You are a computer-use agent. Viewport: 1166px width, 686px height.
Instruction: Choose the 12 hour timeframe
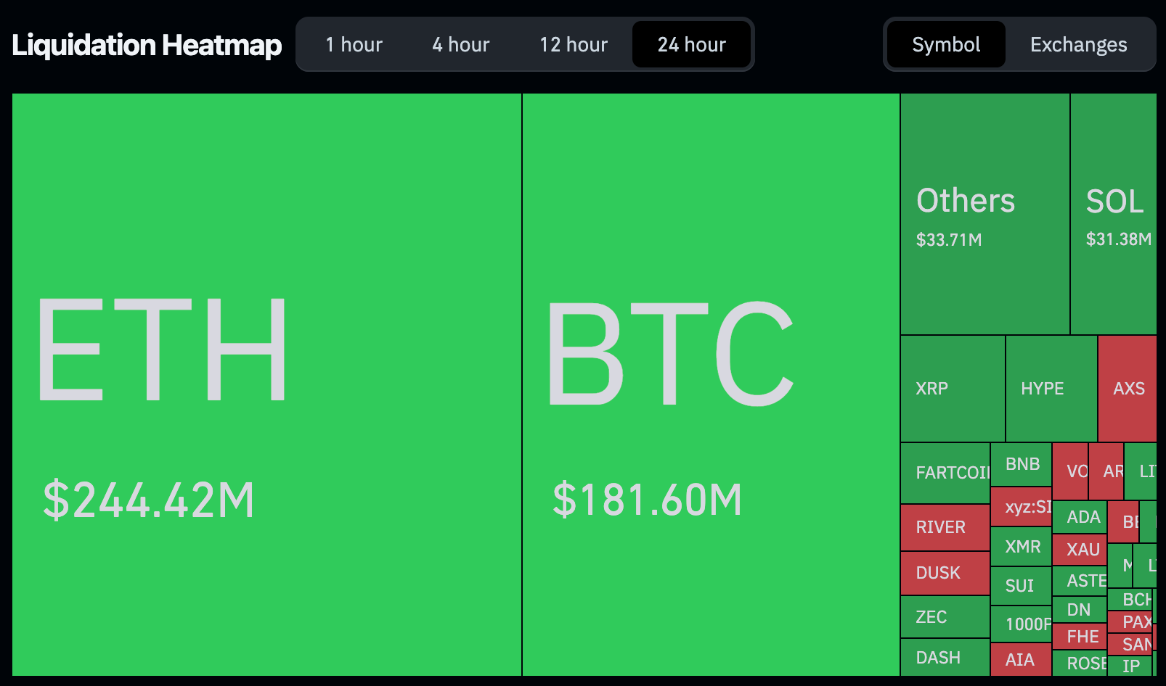click(573, 45)
